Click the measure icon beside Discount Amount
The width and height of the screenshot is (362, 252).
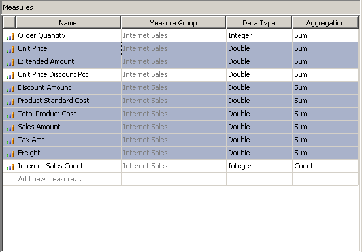point(10,89)
